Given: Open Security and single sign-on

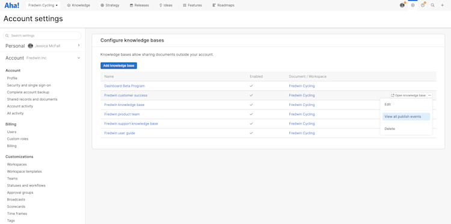Looking at the screenshot, I should point(29,86).
